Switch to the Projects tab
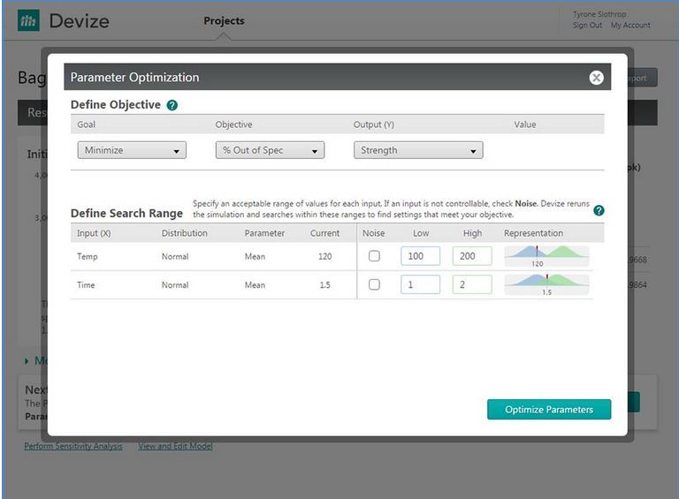The width and height of the screenshot is (679, 499). tap(224, 20)
